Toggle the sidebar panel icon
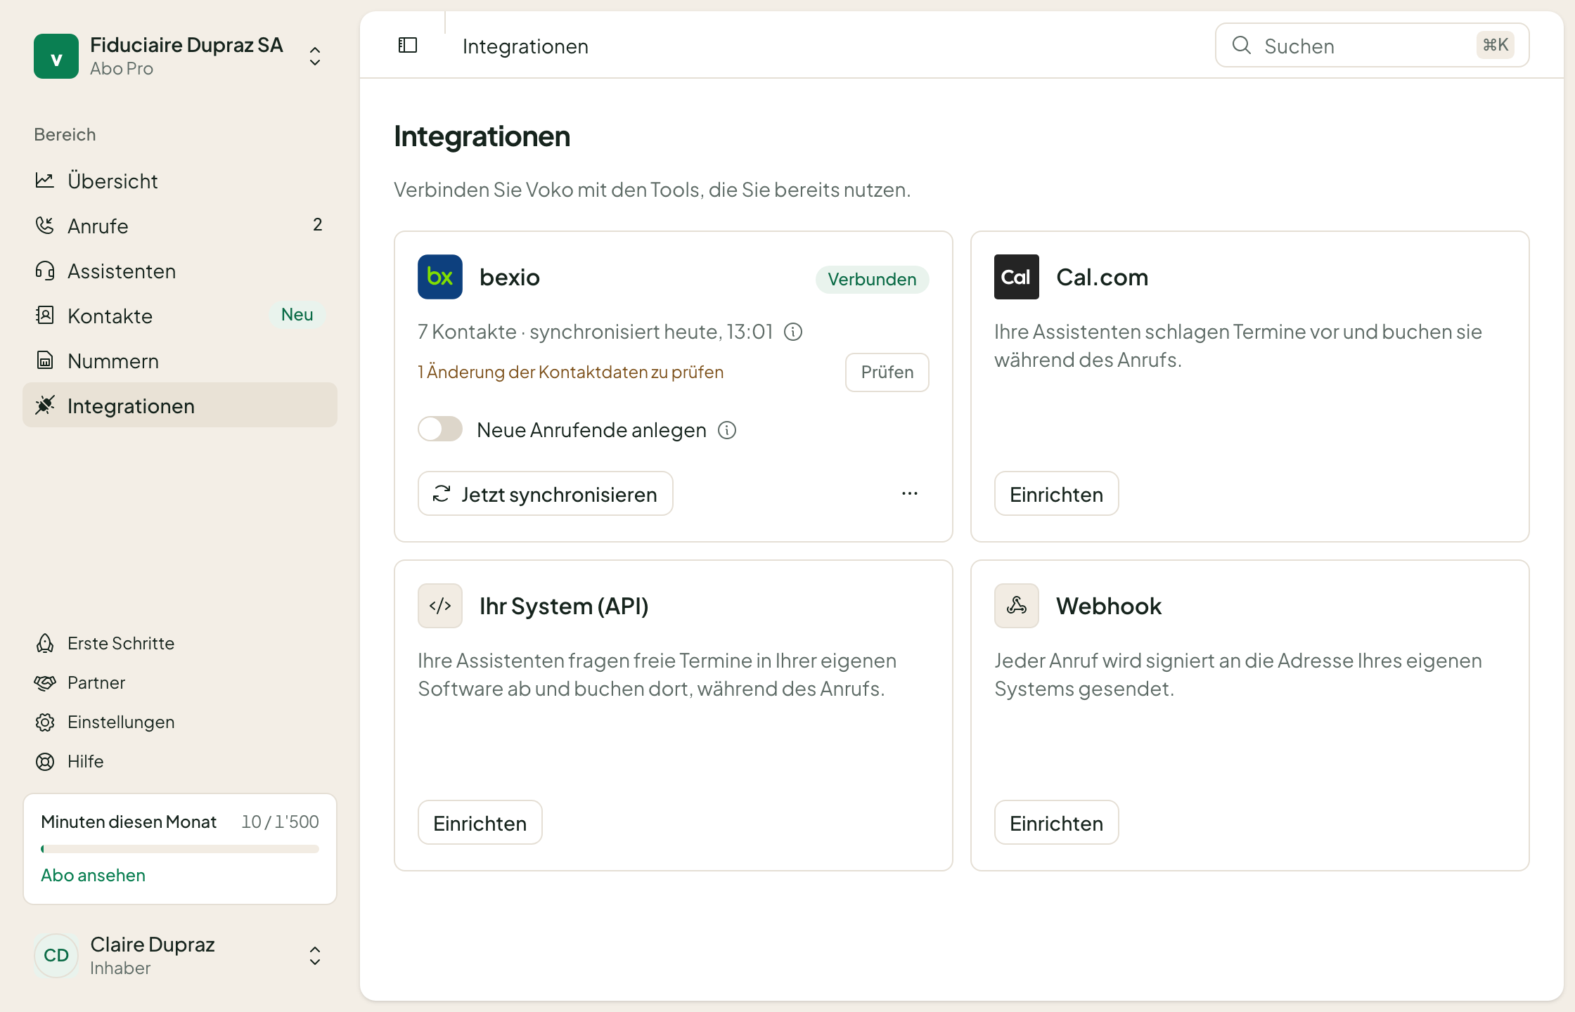Screen dimensions: 1575x1012 tap(408, 46)
